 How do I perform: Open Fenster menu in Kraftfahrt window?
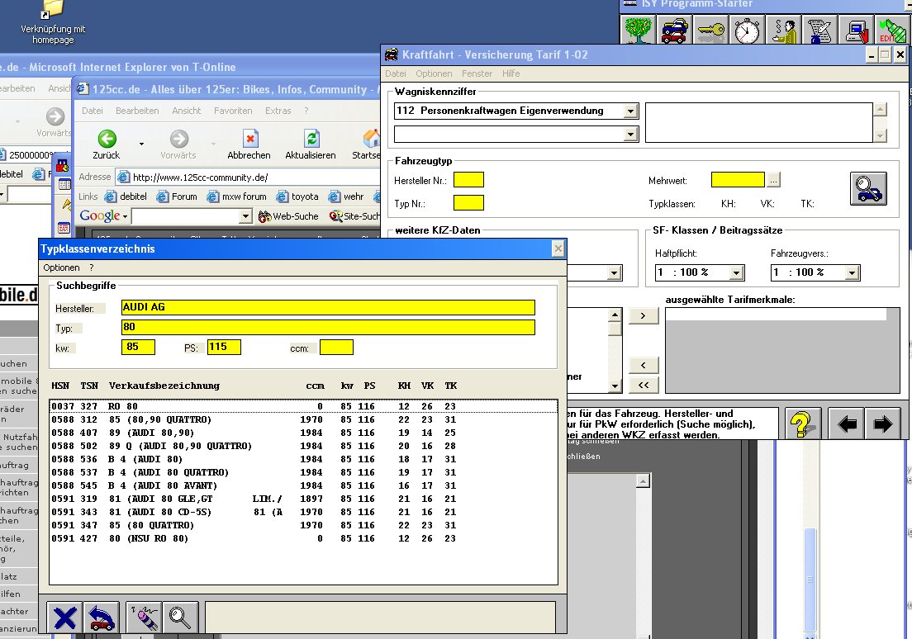point(477,73)
